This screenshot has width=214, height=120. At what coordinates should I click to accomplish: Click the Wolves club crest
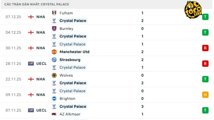click(x=54, y=75)
